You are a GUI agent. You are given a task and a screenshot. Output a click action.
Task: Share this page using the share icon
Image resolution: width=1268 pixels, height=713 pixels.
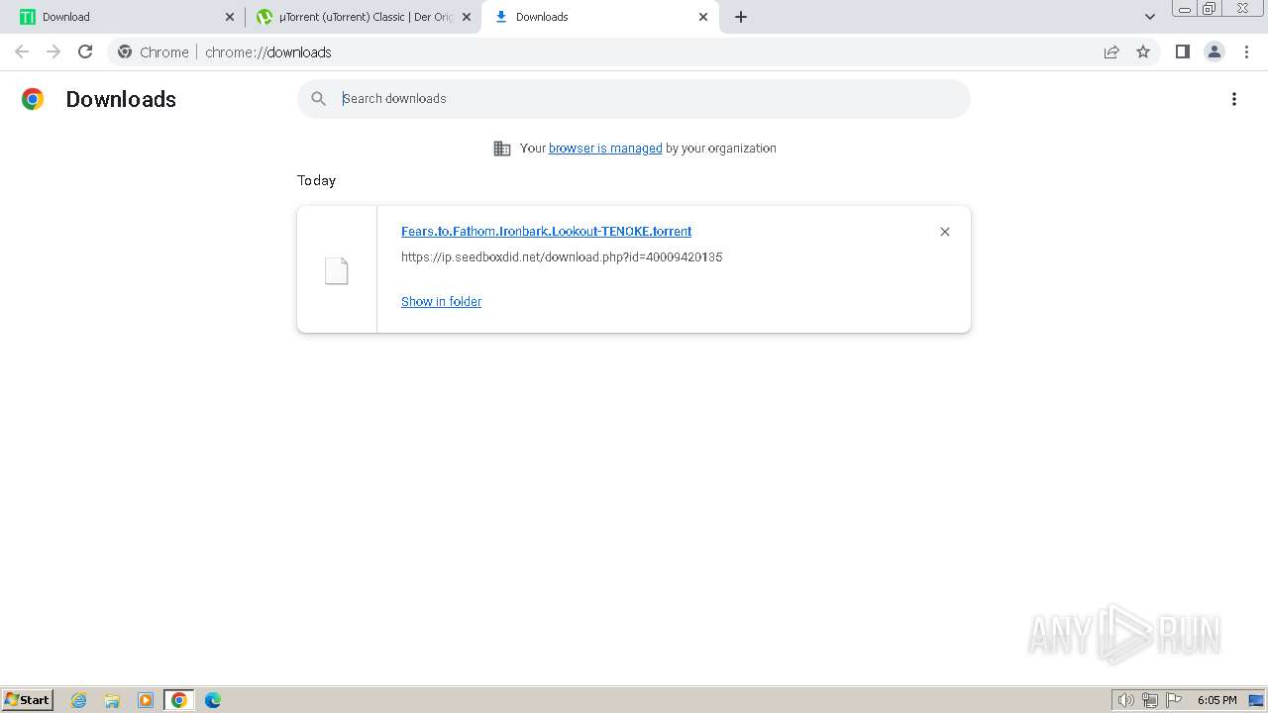(x=1111, y=51)
